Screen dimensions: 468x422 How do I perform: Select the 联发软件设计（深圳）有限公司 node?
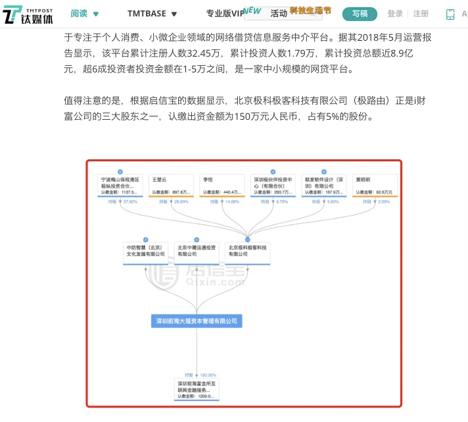pyautogui.click(x=324, y=186)
